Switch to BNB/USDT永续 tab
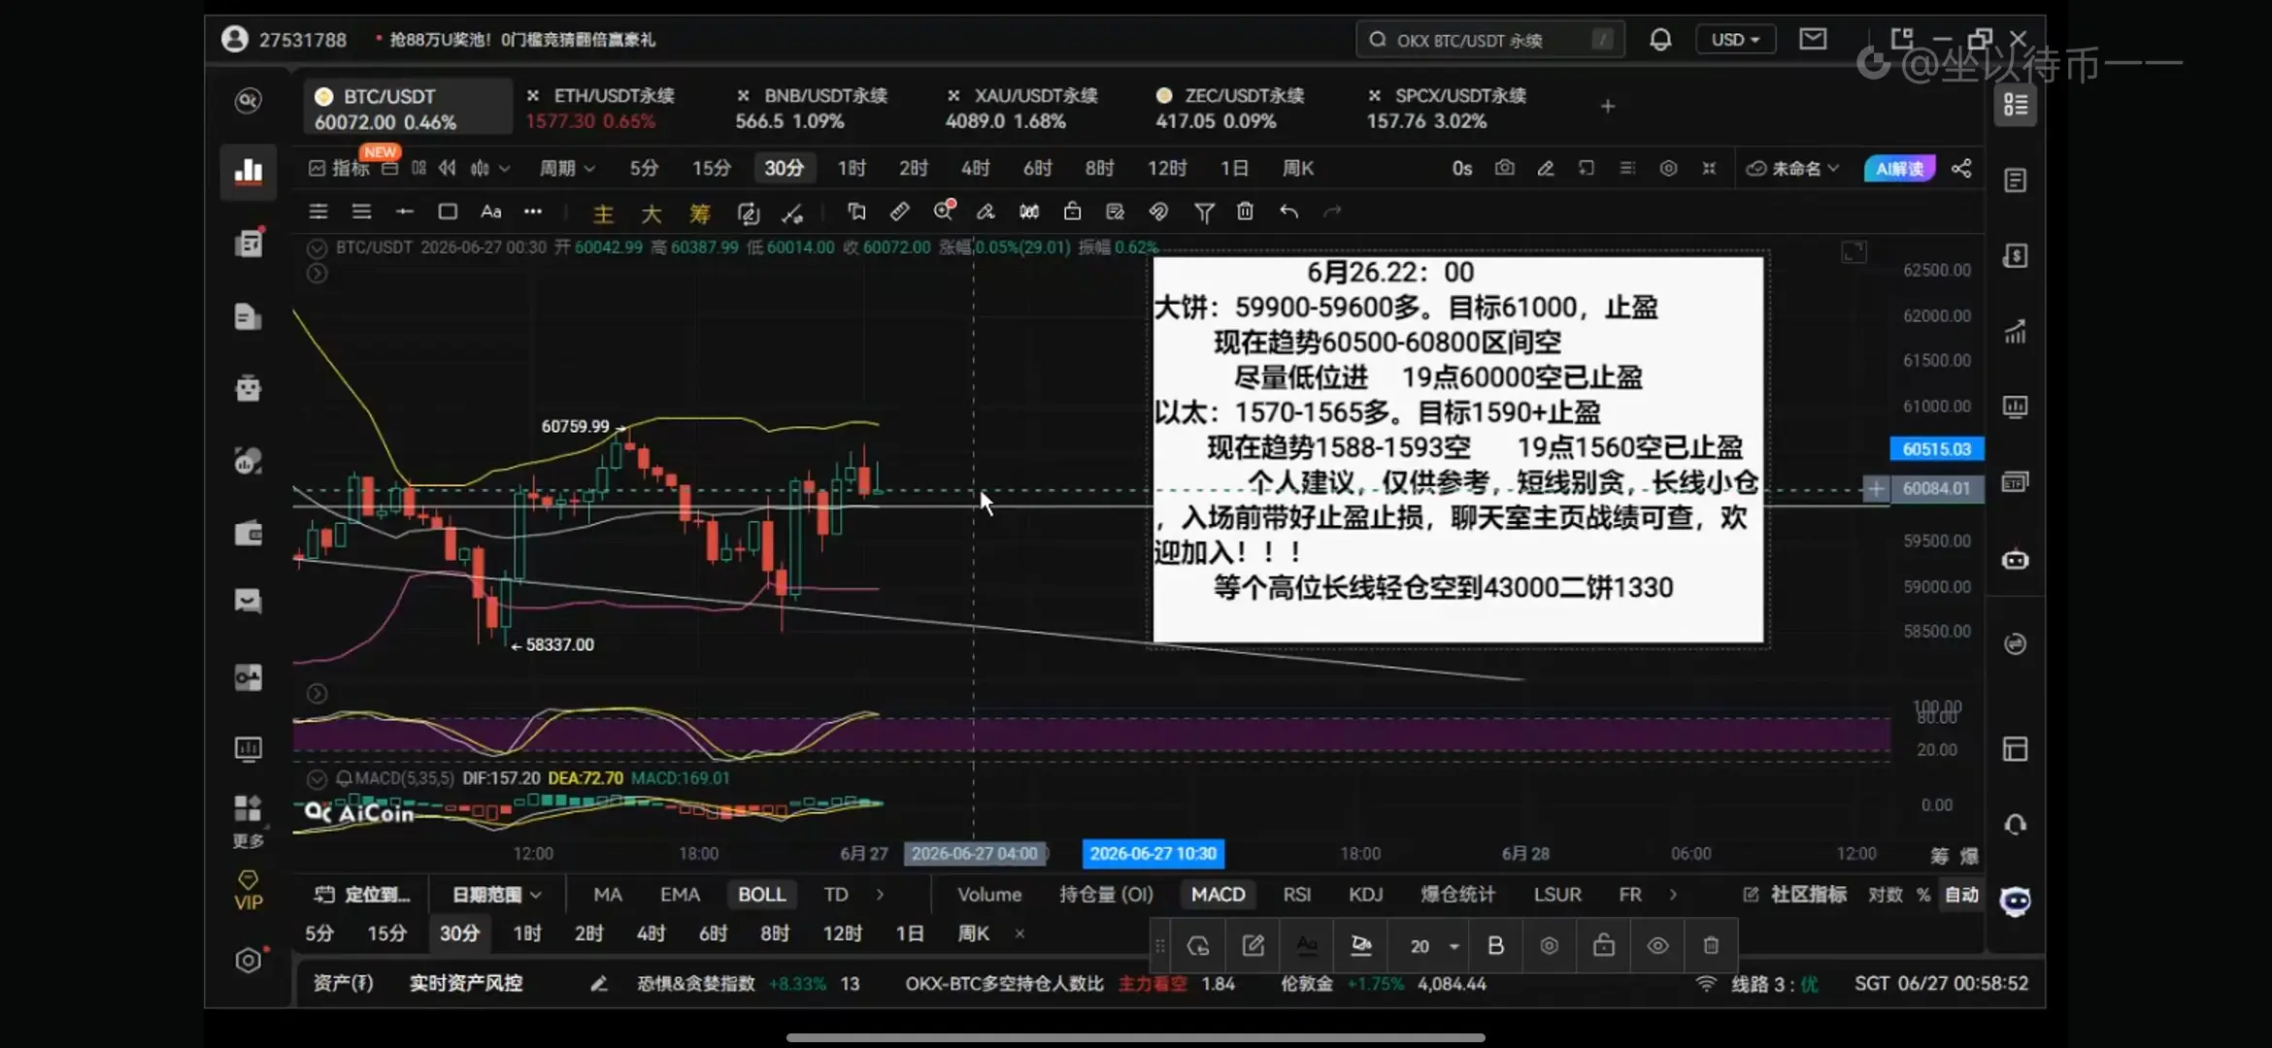Image resolution: width=2272 pixels, height=1048 pixels. coord(812,108)
